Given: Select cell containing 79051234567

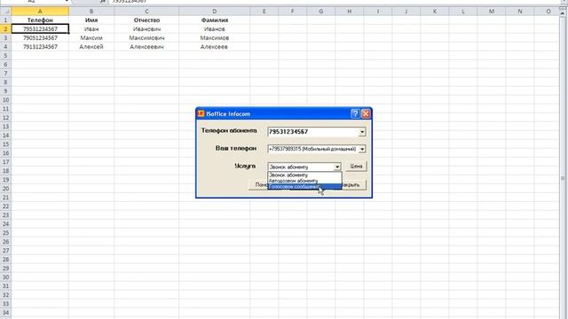Looking at the screenshot, I should click(x=40, y=37).
